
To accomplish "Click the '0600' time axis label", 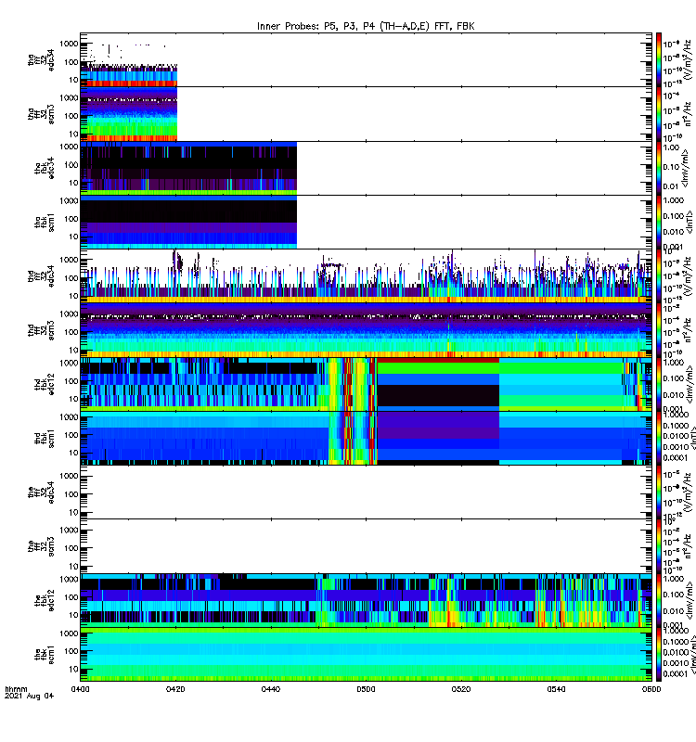I will coord(651,689).
